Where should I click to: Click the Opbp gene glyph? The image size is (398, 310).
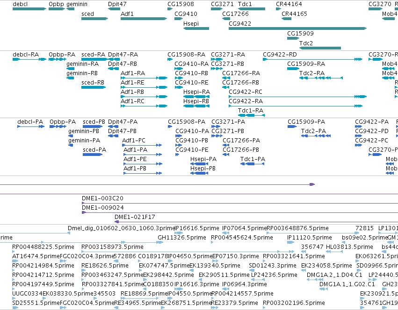(x=57, y=9)
